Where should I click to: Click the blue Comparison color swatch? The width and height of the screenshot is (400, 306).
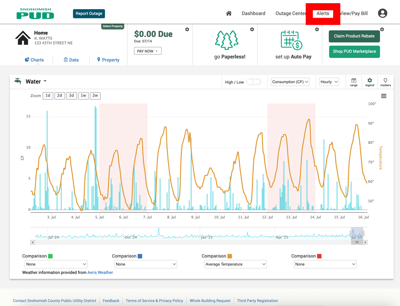click(140, 256)
